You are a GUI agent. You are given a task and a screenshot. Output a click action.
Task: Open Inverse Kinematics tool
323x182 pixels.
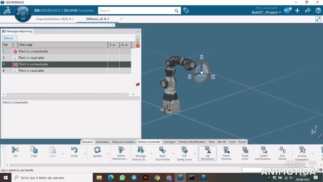click(302, 153)
